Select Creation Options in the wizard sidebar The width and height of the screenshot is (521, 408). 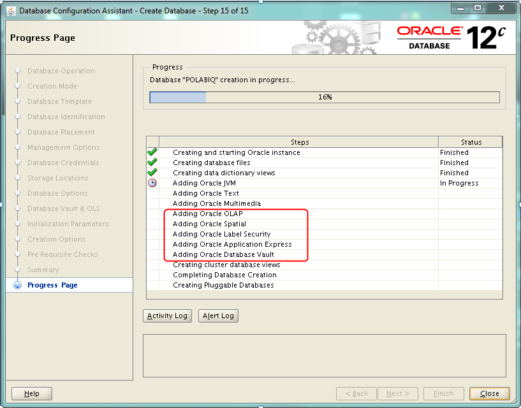coord(57,239)
